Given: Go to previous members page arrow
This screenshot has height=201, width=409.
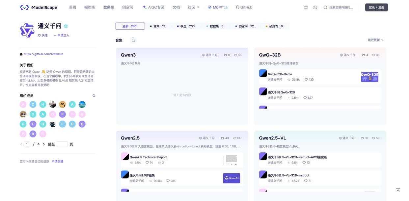Looking at the screenshot, I should click(x=21, y=144).
